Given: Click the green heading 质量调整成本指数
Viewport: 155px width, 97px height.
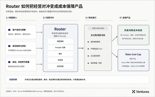Looking at the screenshot, I should pyautogui.click(x=133, y=30).
